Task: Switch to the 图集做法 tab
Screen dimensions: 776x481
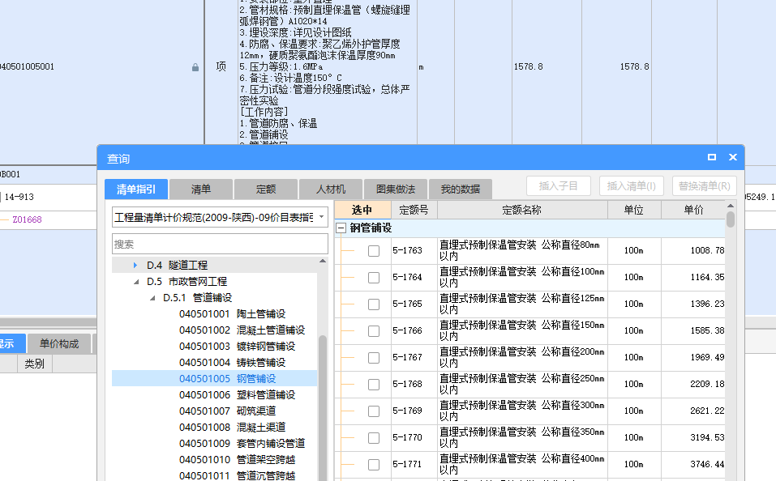Action: [396, 189]
